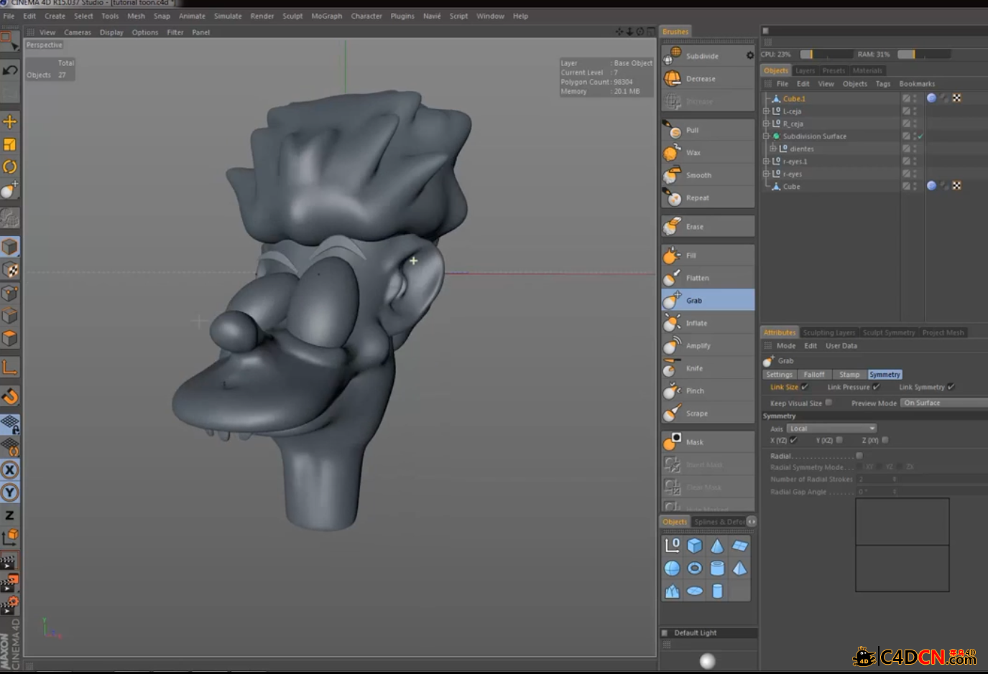Viewport: 988px width, 674px height.
Task: Add a Null object from Objects palette
Action: [672, 546]
